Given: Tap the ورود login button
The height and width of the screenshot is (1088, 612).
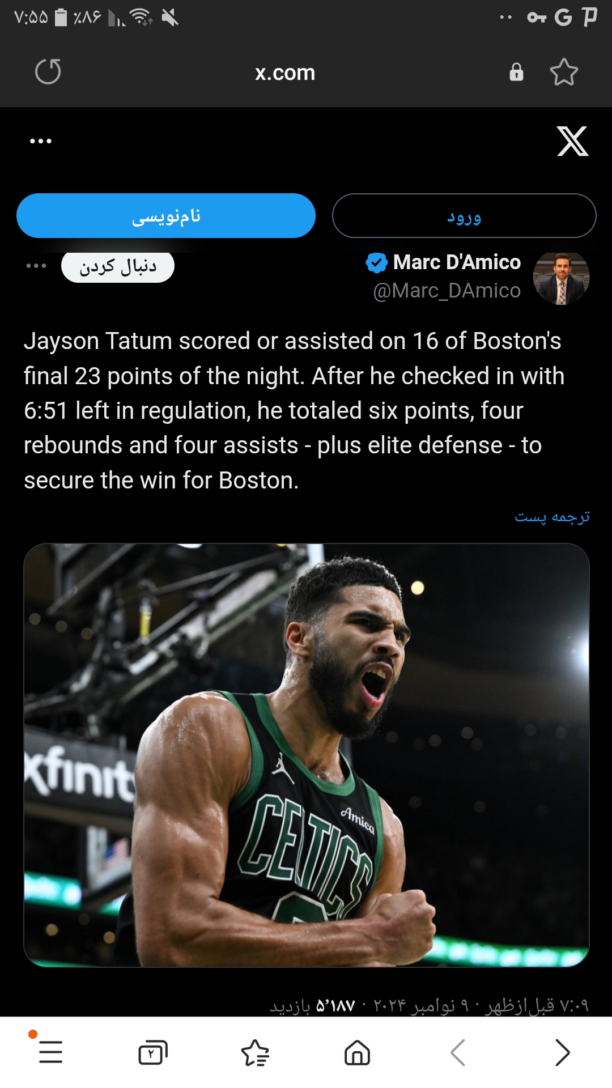Looking at the screenshot, I should click(464, 216).
